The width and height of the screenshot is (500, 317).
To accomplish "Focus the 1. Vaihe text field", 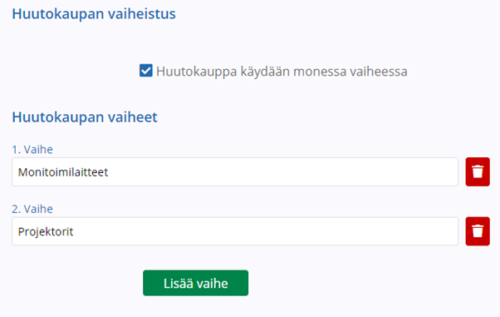I will [x=235, y=171].
